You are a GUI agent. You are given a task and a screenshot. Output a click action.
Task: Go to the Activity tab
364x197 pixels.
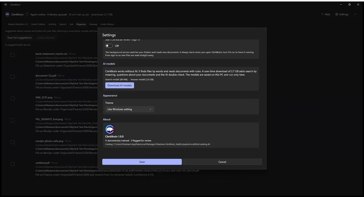pos(52,24)
